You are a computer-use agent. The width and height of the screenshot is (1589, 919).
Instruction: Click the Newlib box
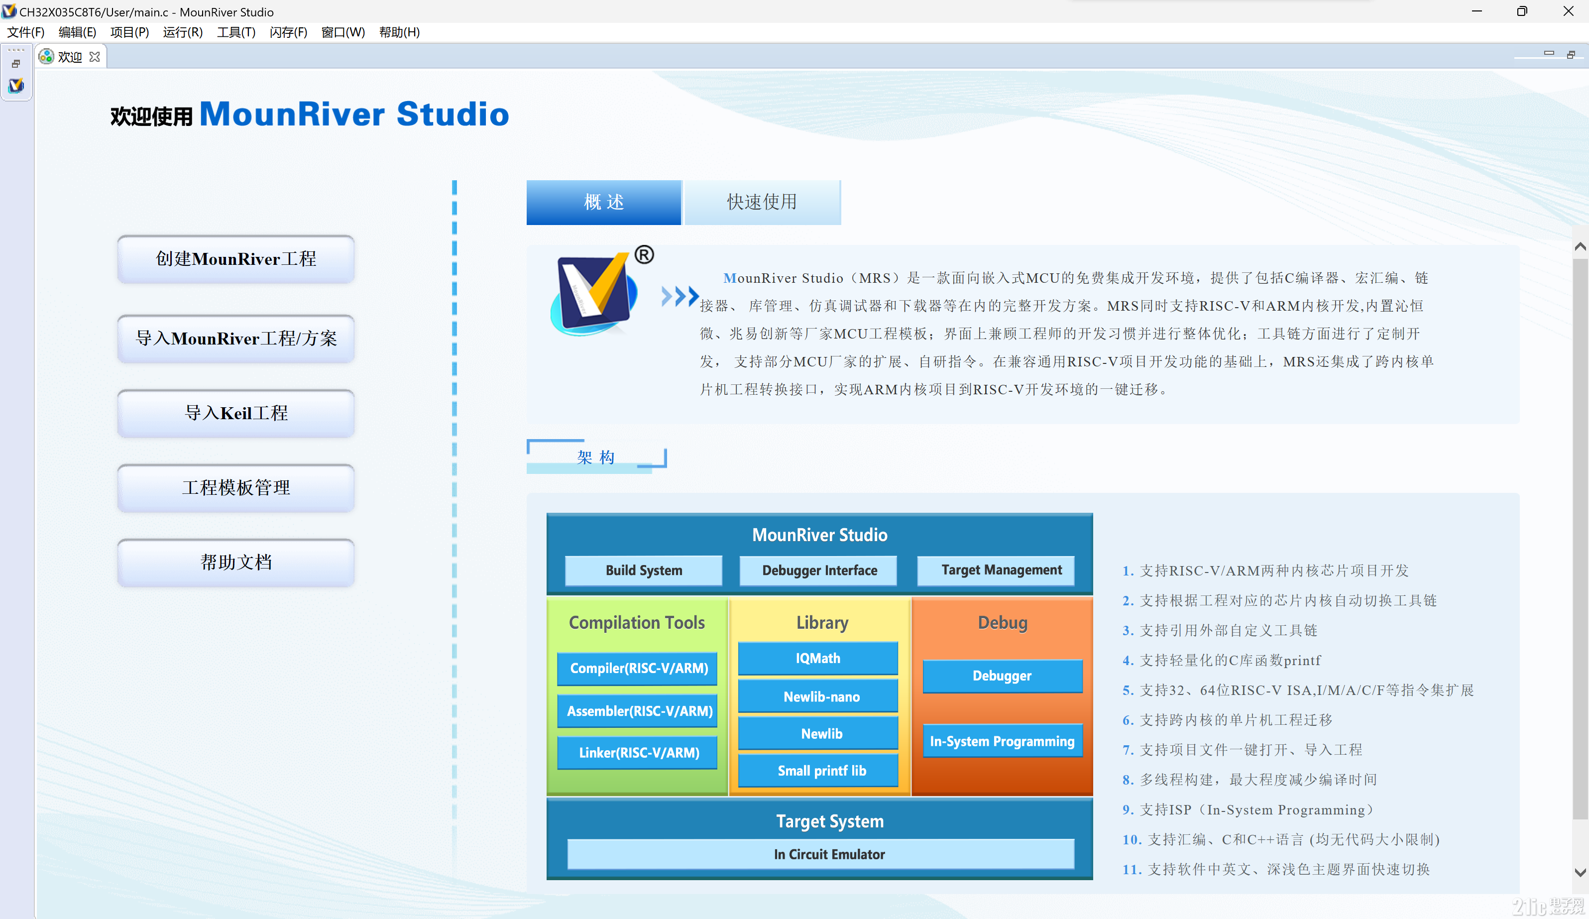[818, 734]
